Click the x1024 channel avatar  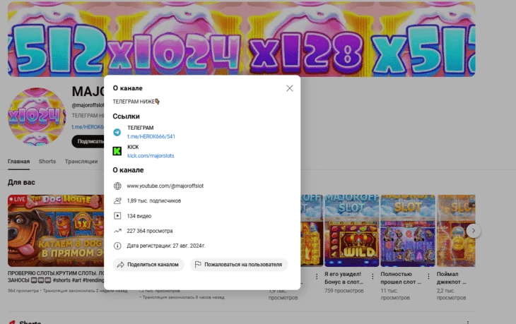[x=37, y=116]
